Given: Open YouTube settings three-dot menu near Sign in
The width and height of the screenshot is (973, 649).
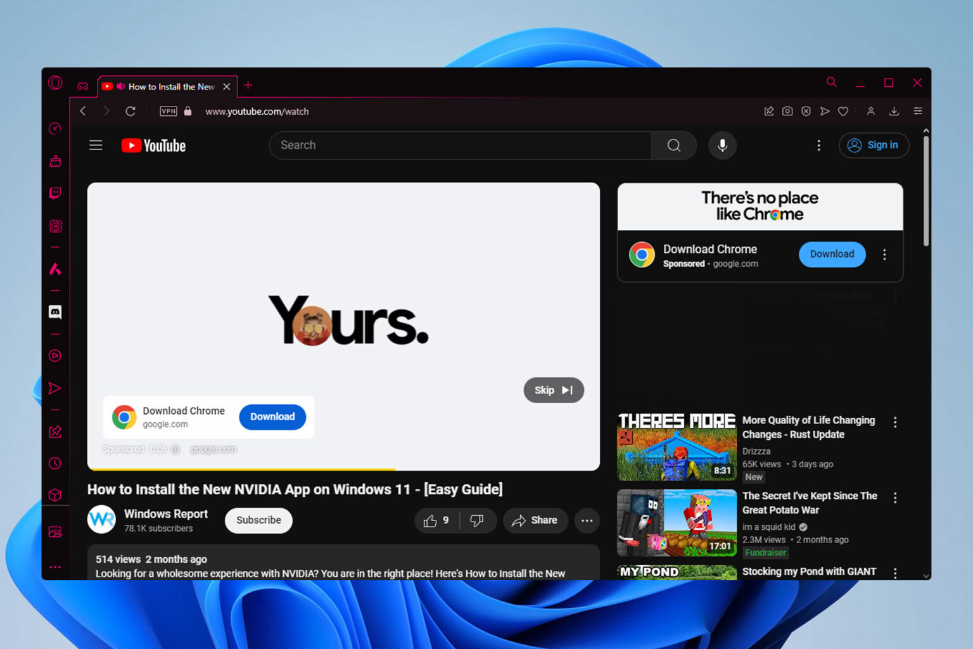Looking at the screenshot, I should [x=819, y=145].
